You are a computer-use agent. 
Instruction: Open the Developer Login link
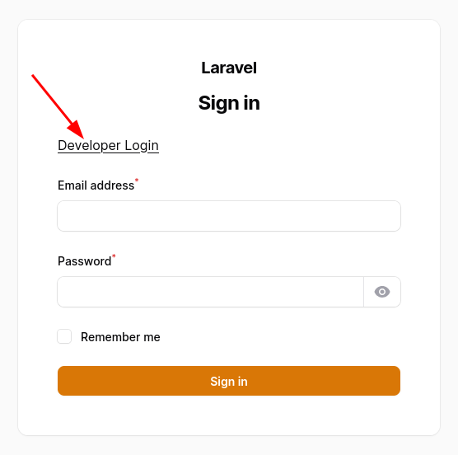pyautogui.click(x=108, y=146)
